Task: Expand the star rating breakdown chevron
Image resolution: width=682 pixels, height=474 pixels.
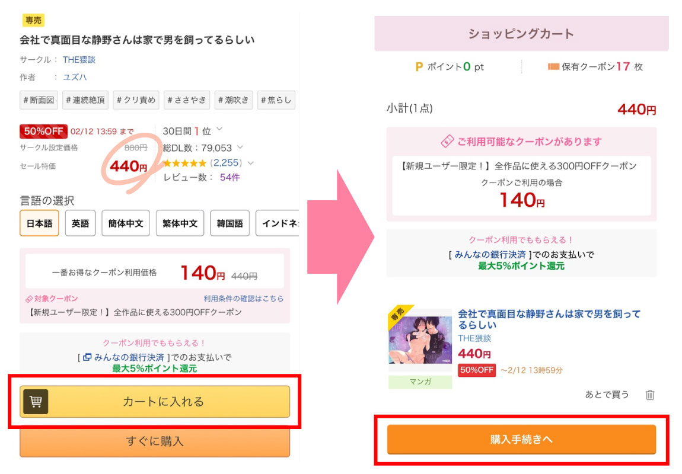Action: pyautogui.click(x=251, y=163)
